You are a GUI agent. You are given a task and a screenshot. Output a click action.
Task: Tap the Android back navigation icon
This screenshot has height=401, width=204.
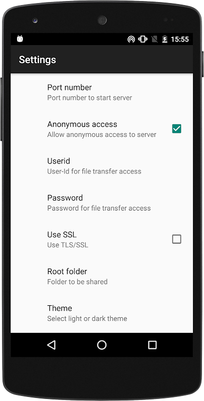(51, 345)
